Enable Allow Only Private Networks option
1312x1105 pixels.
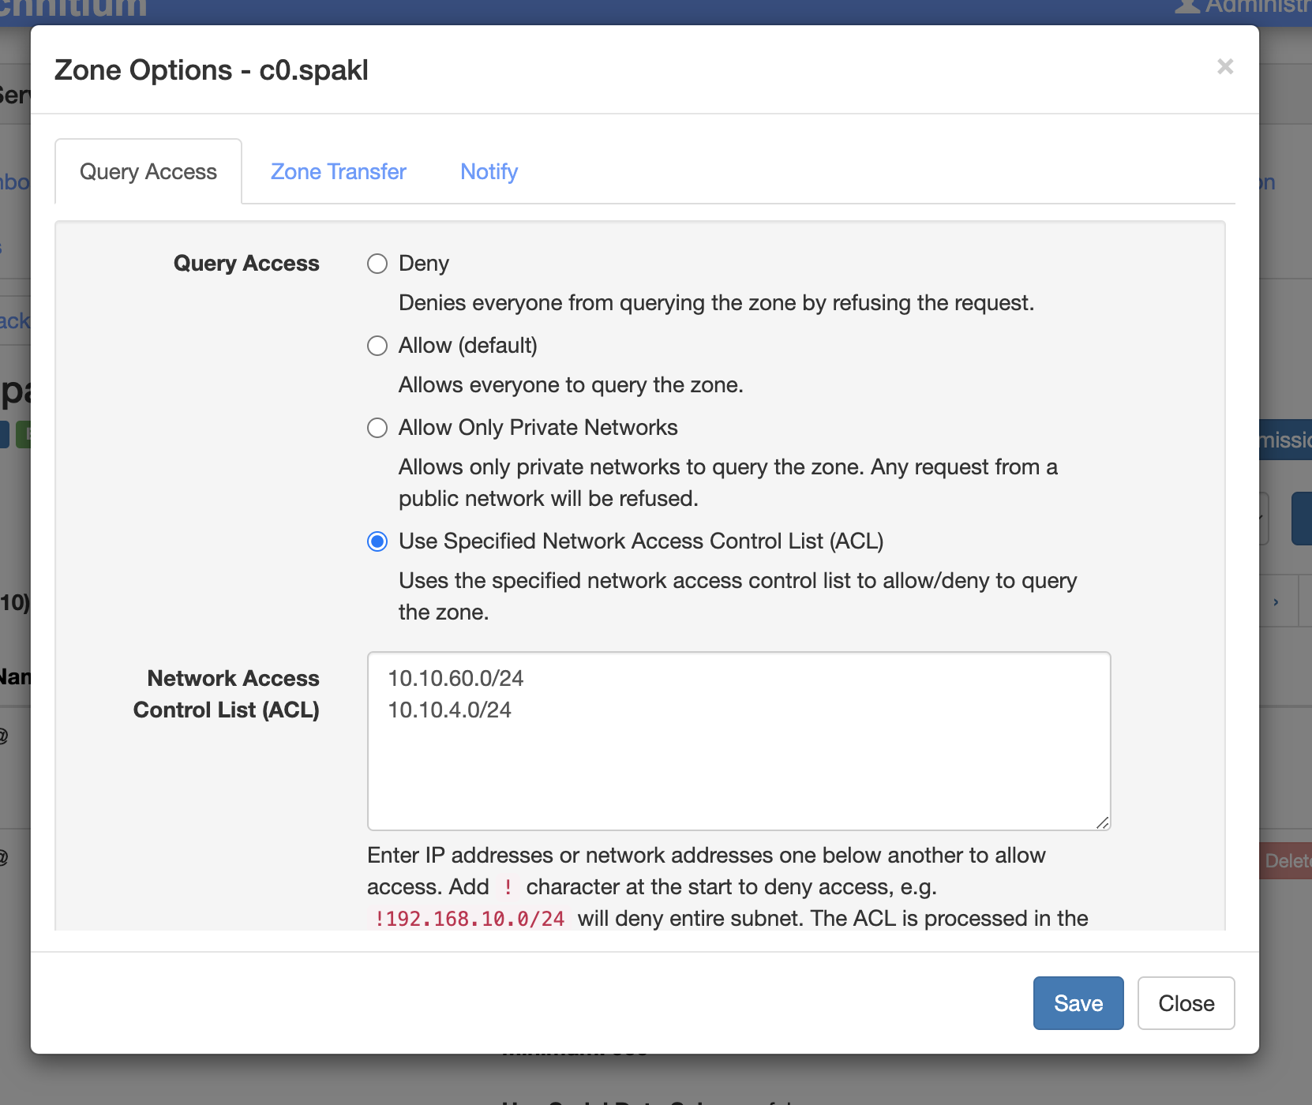[x=377, y=428]
